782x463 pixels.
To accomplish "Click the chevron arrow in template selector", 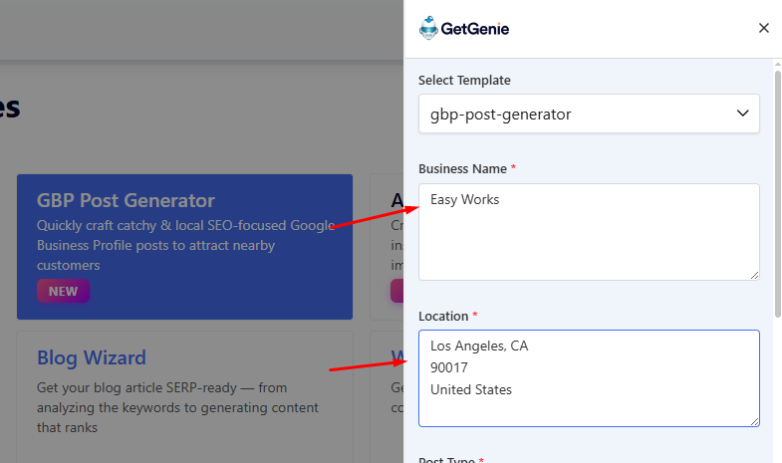I will pos(743,114).
